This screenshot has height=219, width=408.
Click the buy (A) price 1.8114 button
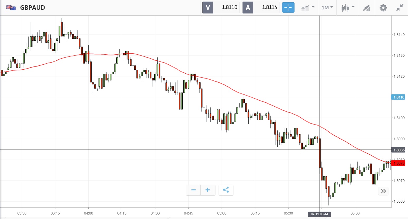click(261, 7)
